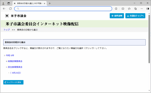The width and height of the screenshot is (151, 93).
Task: Click the search magnifier in address bar
Action: (x=18, y=9)
